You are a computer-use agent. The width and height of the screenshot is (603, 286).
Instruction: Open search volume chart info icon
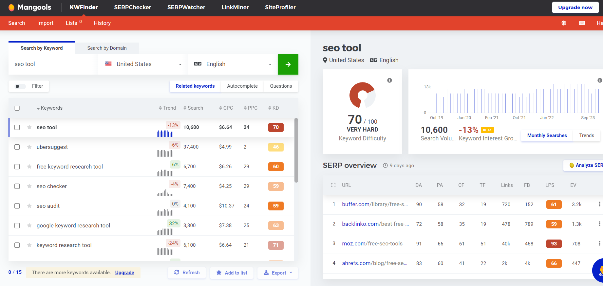[x=600, y=80]
